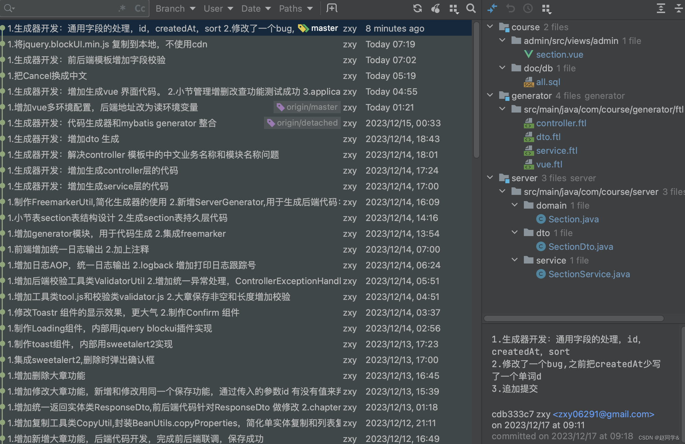Open the Group by icon in changes toolbar

[x=546, y=9]
